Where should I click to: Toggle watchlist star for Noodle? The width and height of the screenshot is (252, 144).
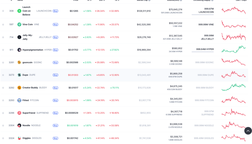click(3, 126)
